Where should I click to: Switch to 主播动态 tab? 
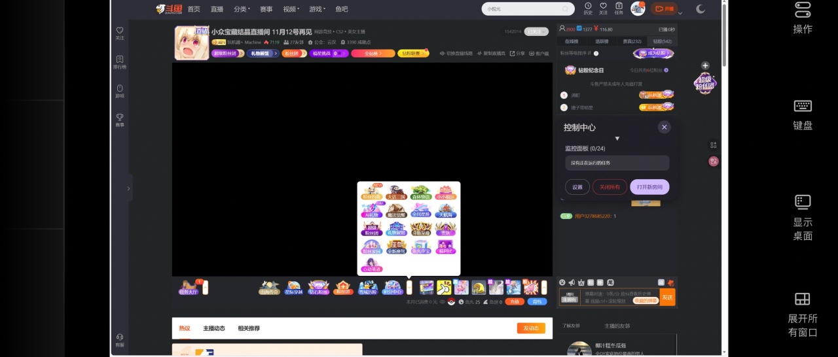pos(214,328)
